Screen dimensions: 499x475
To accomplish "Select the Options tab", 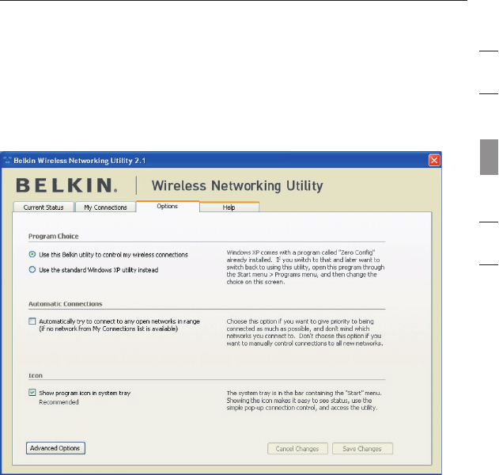I will pos(168,206).
